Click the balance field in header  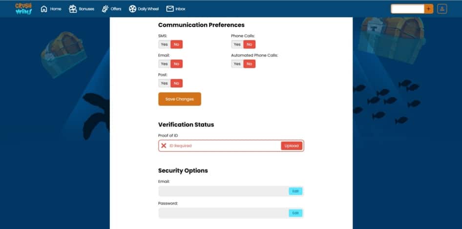pos(407,9)
